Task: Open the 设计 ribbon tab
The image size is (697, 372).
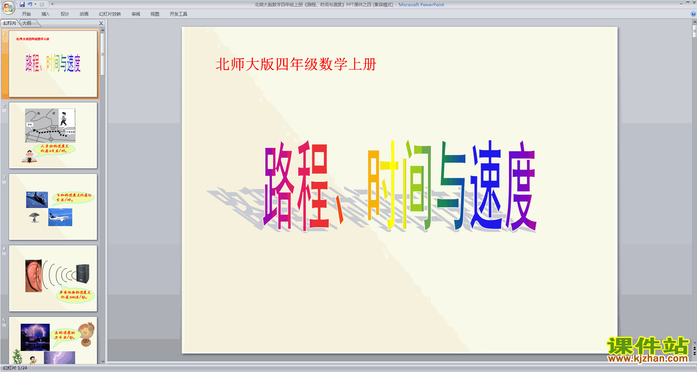Action: (65, 14)
